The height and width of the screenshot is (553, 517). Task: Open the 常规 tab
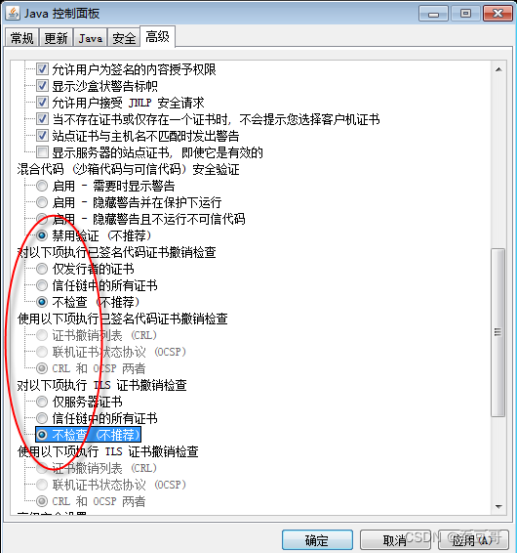click(21, 38)
